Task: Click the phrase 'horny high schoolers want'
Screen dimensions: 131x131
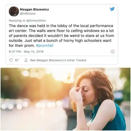Action: [87, 41]
